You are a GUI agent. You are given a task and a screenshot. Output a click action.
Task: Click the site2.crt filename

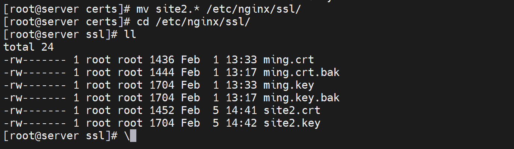pyautogui.click(x=291, y=110)
